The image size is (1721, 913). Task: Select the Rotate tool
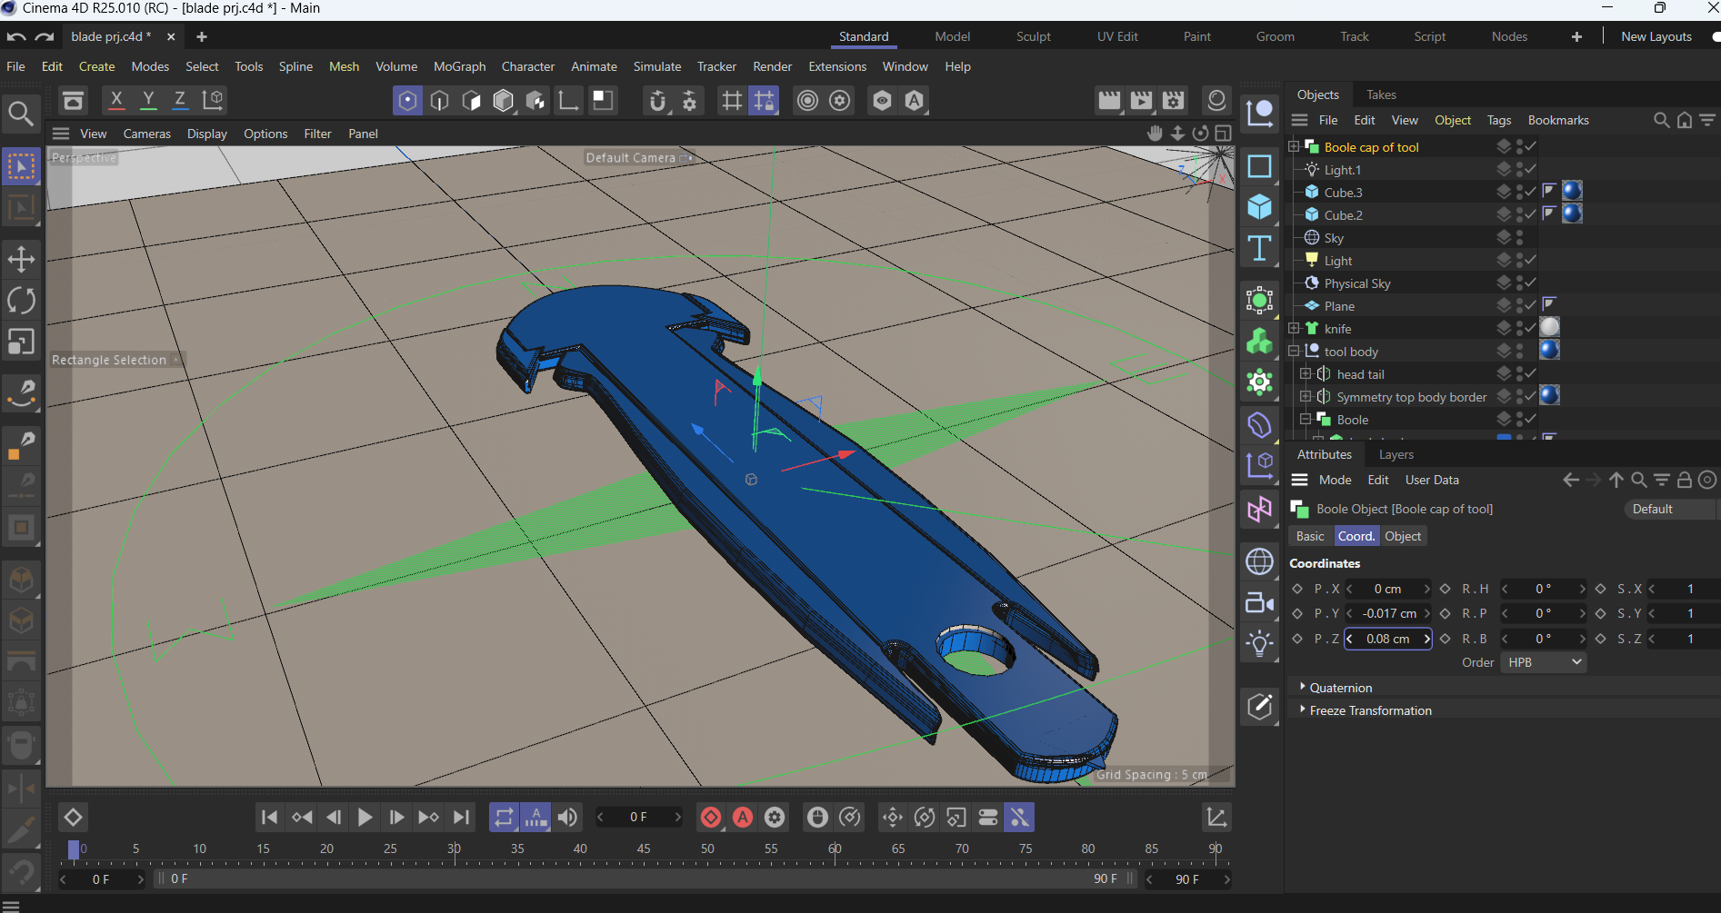pos(21,301)
